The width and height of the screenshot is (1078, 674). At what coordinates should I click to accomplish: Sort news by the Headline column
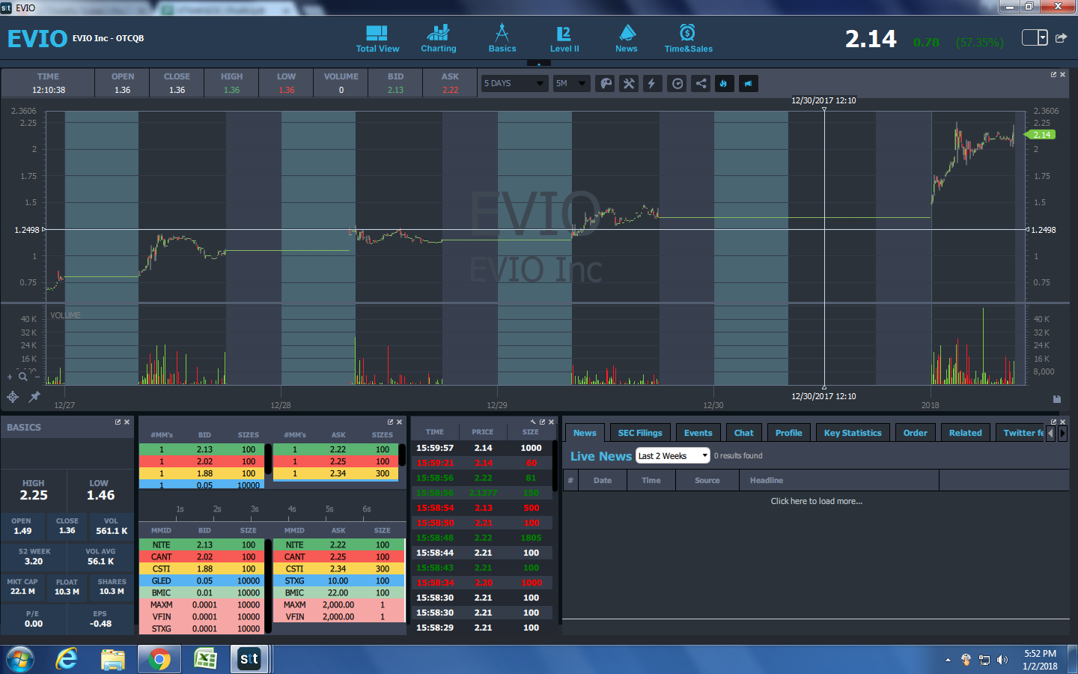click(839, 480)
